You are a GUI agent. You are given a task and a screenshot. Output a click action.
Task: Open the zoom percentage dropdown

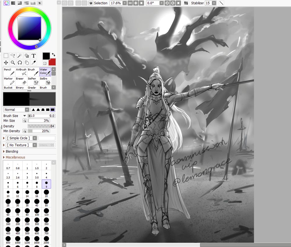coord(125,3)
